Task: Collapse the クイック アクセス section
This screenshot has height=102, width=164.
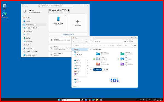Action: point(91,50)
